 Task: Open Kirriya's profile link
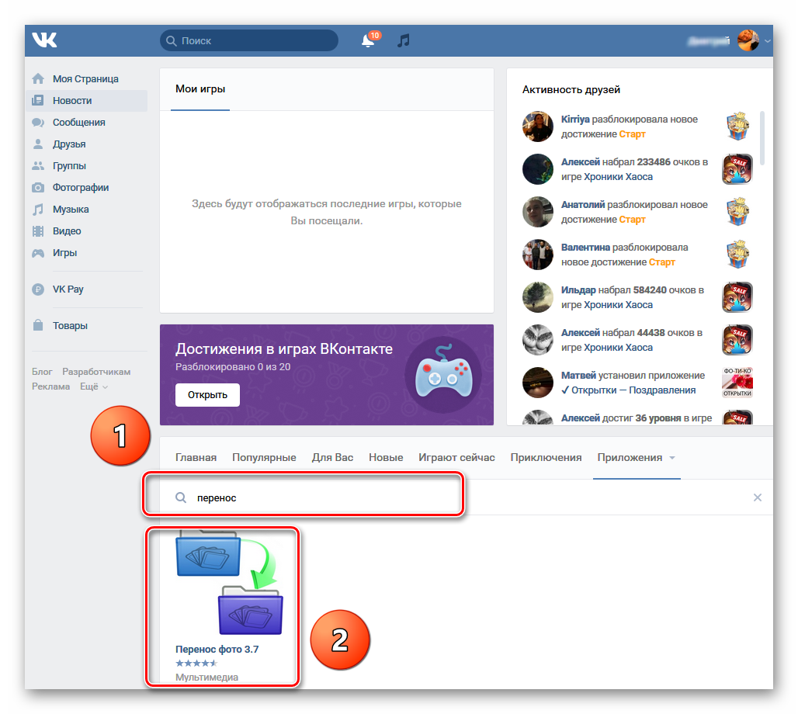point(575,120)
